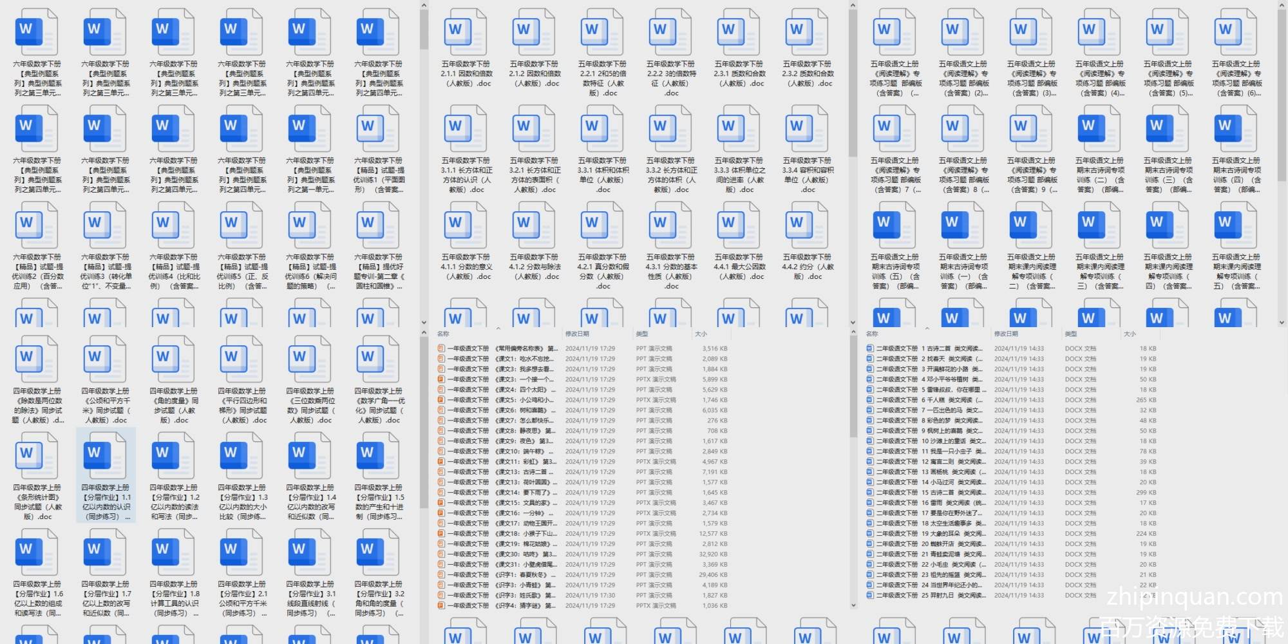
Task: Select 《课文18：小猴子下山》 file name
Action: click(502, 534)
